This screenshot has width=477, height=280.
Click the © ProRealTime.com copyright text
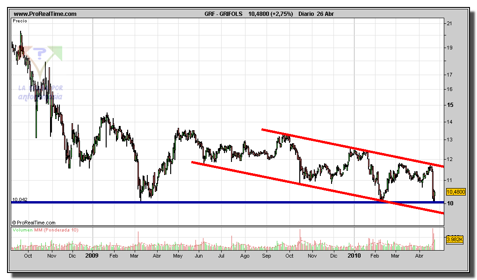pyautogui.click(x=34, y=223)
